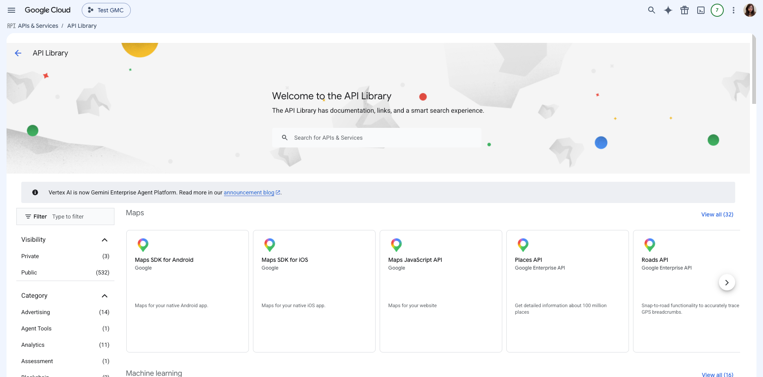The image size is (763, 377).
Task: Open the Maps SDK for Android card
Action: coord(188,291)
